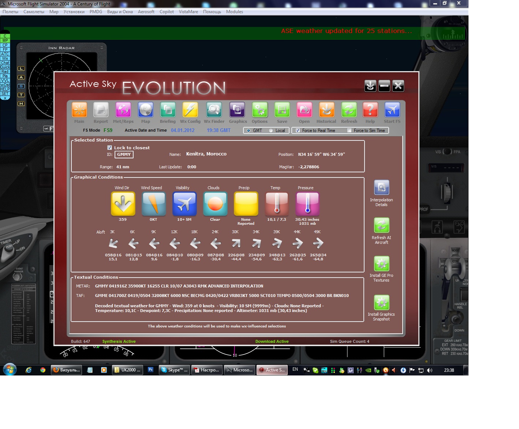Viewport: 519px width, 429px height.
Task: Open the Help toolbar icon
Action: [x=370, y=110]
